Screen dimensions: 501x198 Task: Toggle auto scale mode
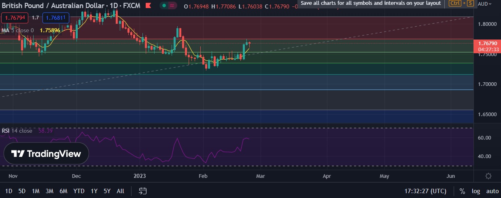[x=492, y=191]
